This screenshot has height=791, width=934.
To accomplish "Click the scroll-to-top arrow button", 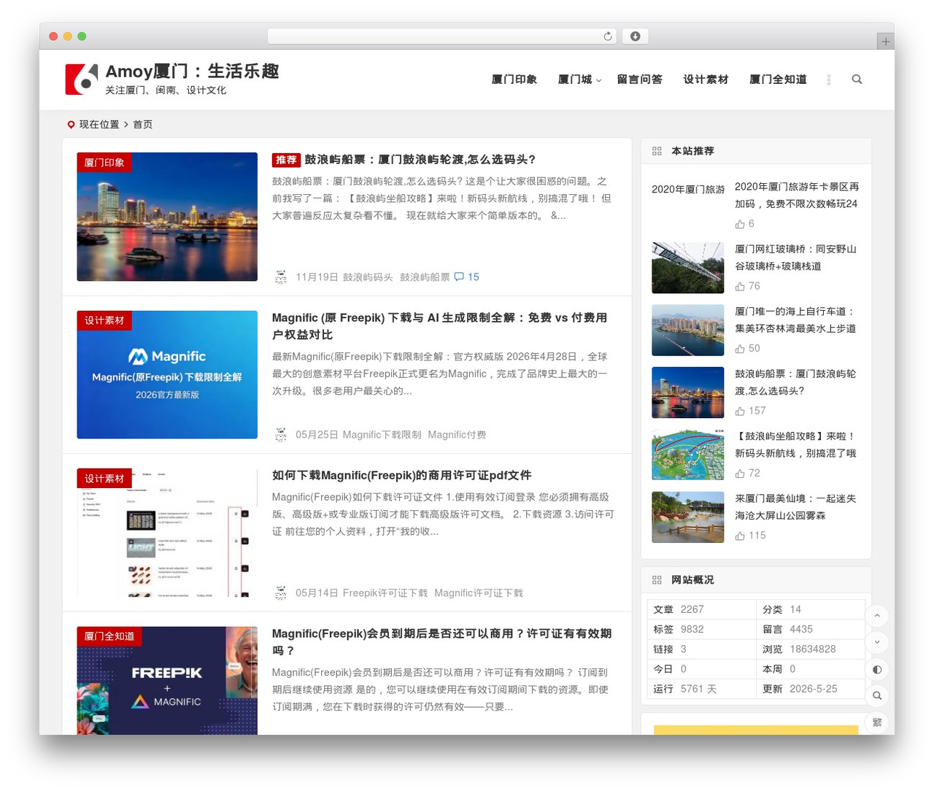I will click(877, 616).
